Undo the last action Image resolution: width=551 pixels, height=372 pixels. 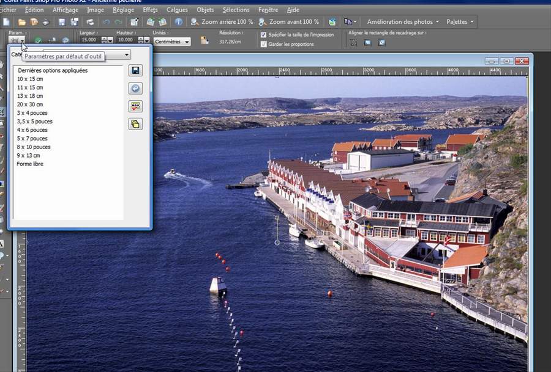pyautogui.click(x=106, y=22)
